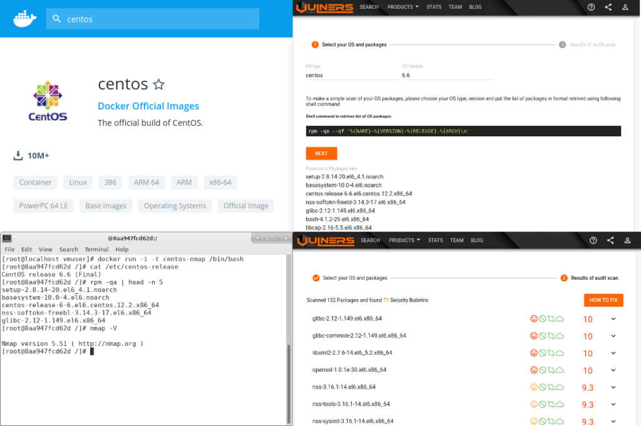Screen dimensions: 641x426
Task: Click red face icon in glibc-2.12 row
Action: tap(534, 319)
